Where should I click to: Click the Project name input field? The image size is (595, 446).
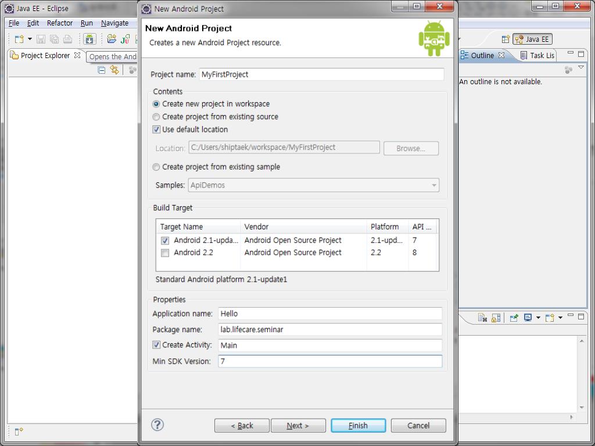[322, 74]
